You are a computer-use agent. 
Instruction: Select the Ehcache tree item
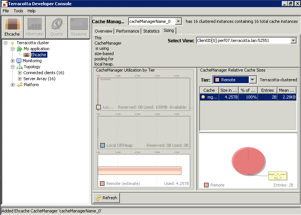[39, 55]
